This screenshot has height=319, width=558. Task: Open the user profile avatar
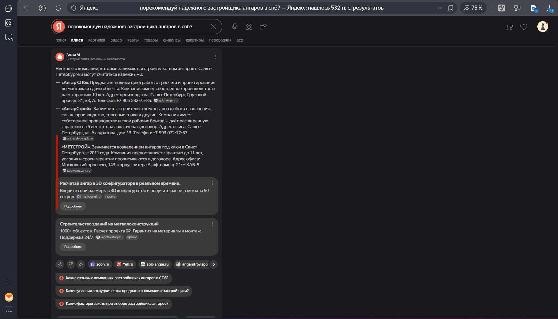543,26
